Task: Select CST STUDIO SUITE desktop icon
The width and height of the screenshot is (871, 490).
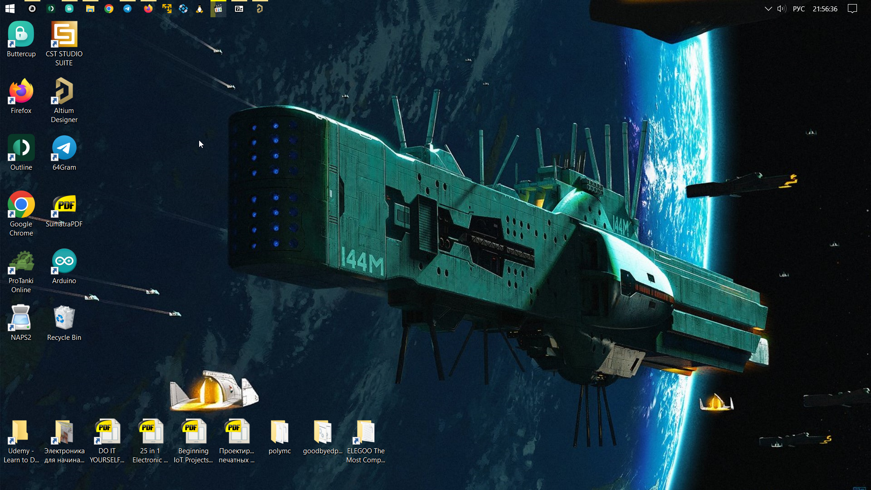Action: [x=64, y=44]
